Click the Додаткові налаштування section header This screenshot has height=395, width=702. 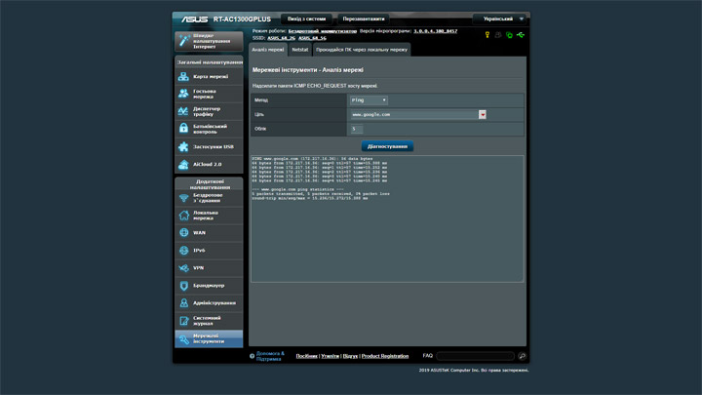click(x=209, y=184)
